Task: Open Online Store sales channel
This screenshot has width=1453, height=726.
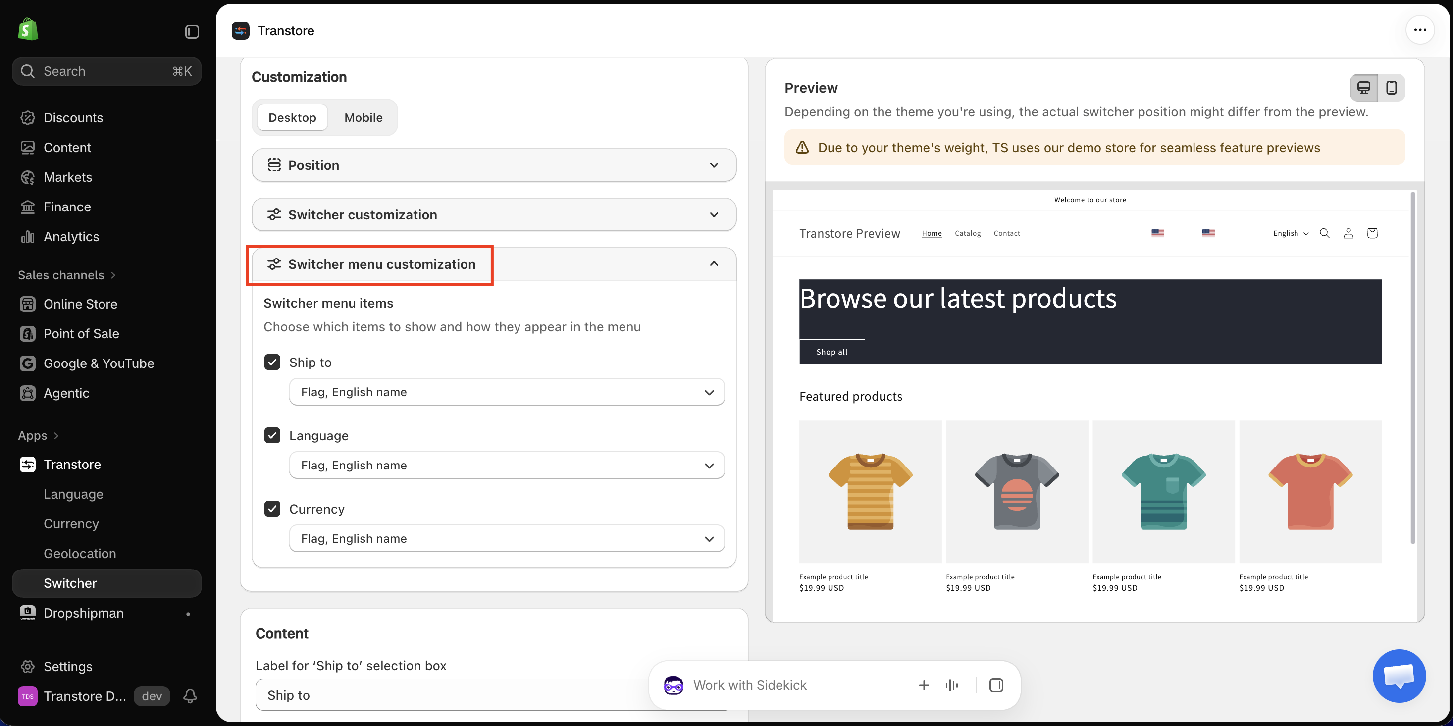Action: 106,304
